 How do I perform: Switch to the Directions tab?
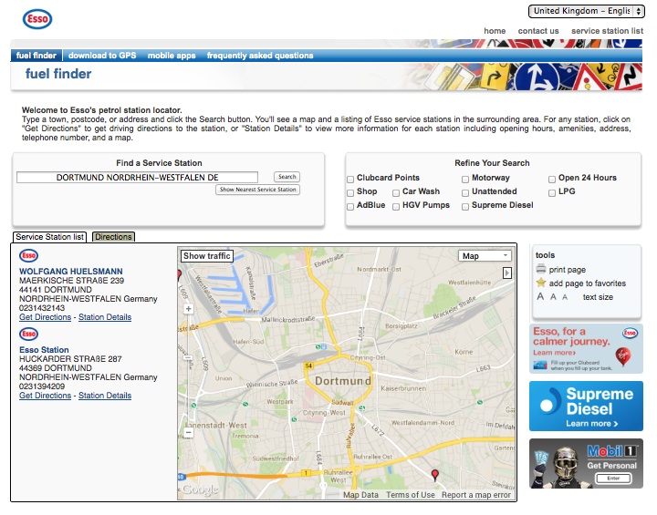(113, 237)
